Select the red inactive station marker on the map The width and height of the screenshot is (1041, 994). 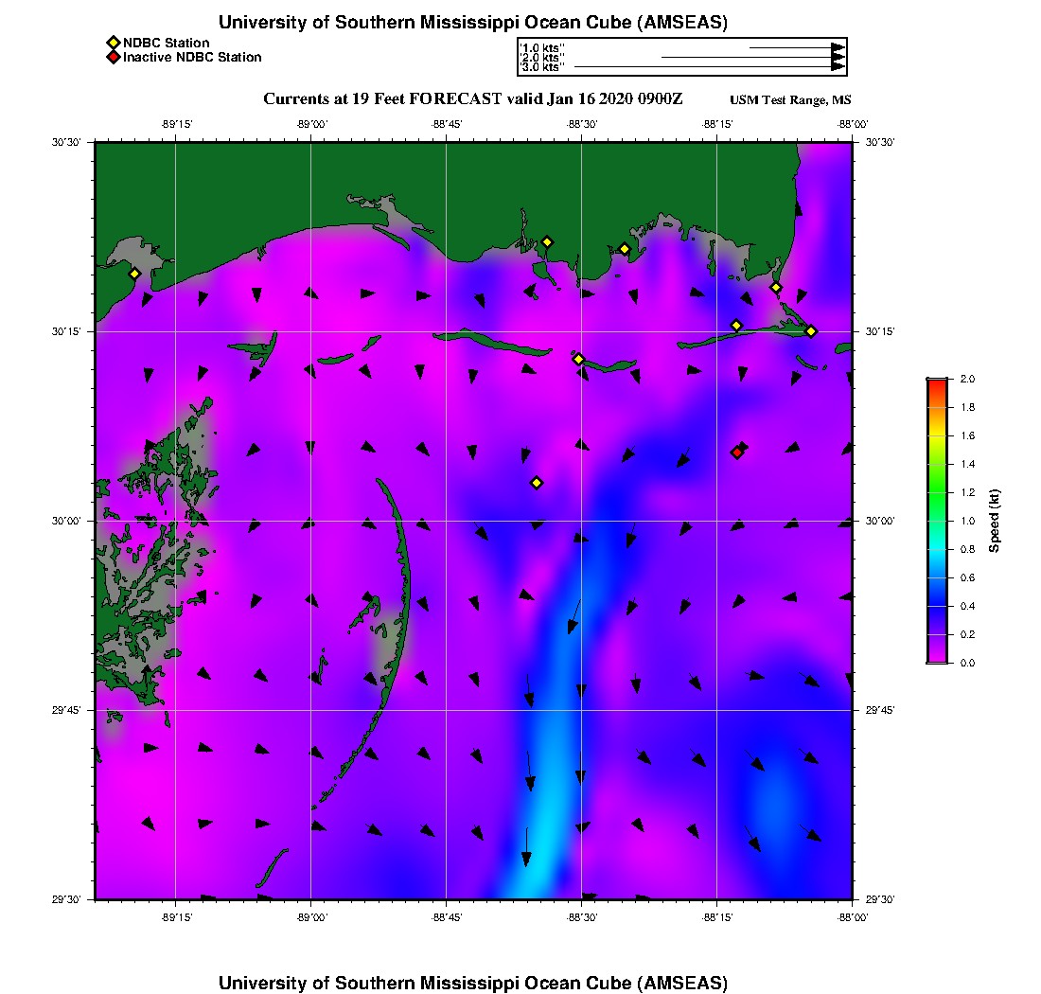point(736,453)
